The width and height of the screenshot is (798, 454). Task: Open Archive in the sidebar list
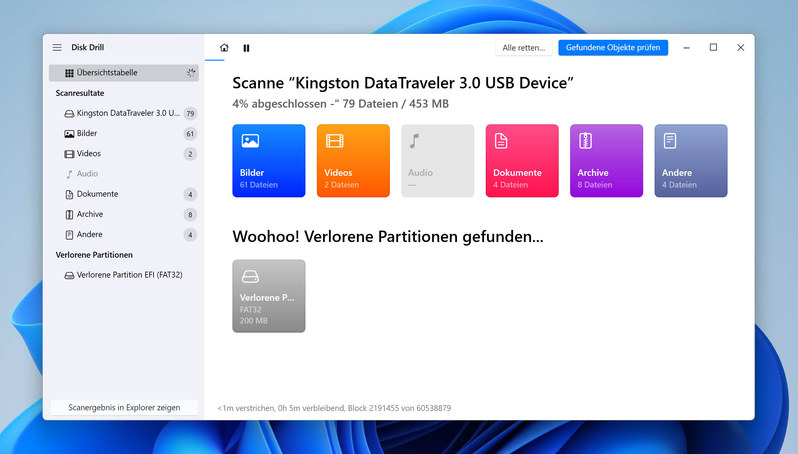tap(124, 214)
